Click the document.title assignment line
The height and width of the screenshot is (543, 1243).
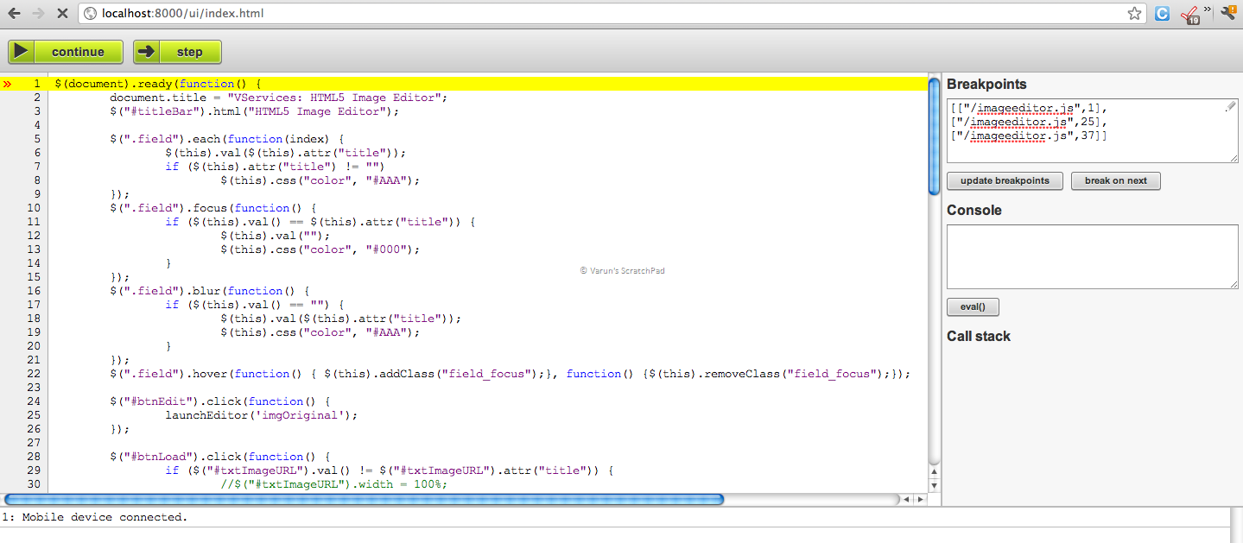point(279,98)
